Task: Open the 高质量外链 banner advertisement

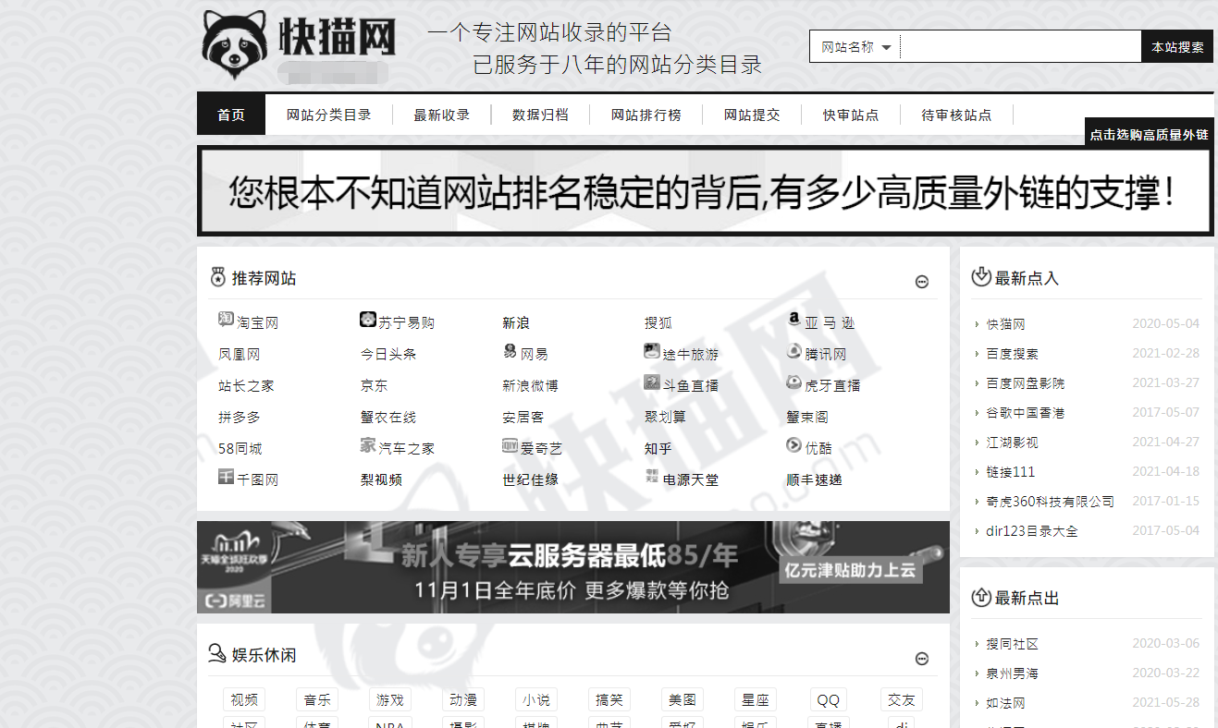Action: (705, 191)
